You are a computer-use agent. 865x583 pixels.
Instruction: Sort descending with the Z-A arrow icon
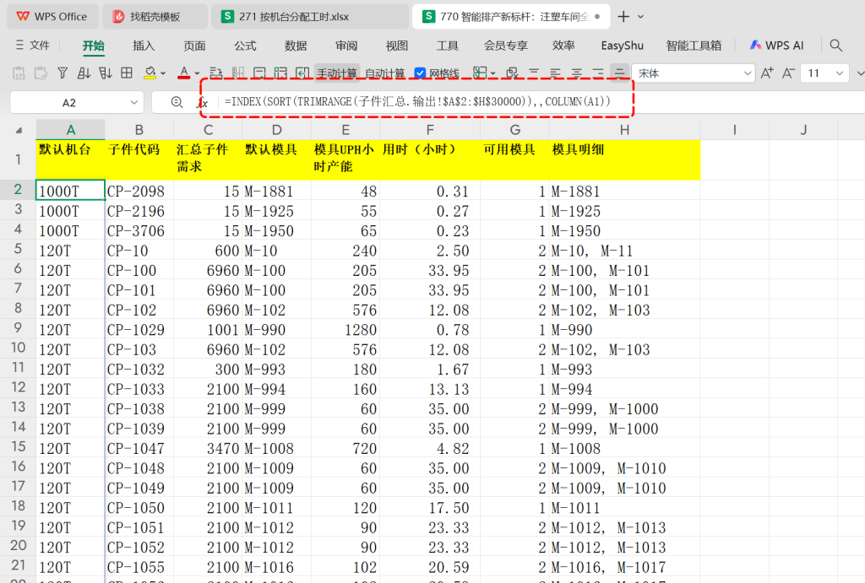pyautogui.click(x=106, y=73)
